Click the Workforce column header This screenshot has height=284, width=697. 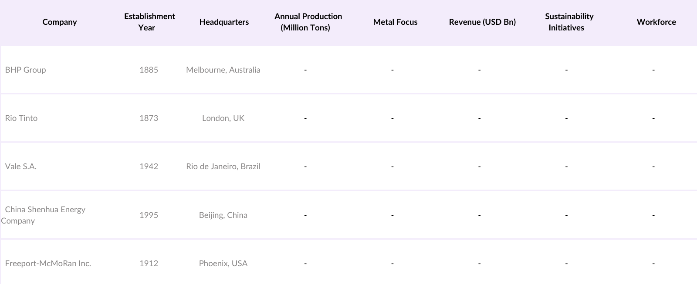(x=656, y=22)
